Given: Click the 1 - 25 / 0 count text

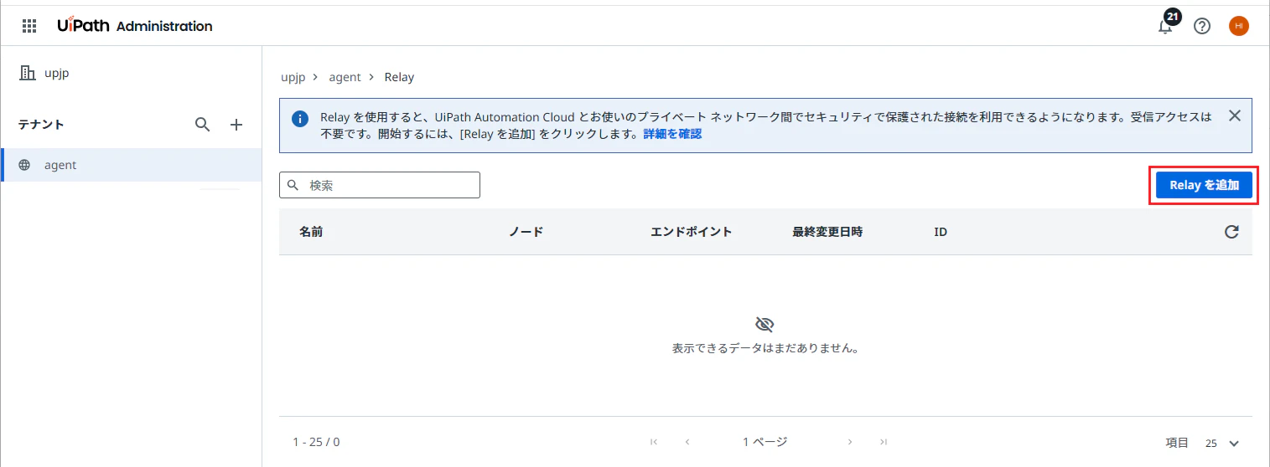Looking at the screenshot, I should [x=316, y=442].
